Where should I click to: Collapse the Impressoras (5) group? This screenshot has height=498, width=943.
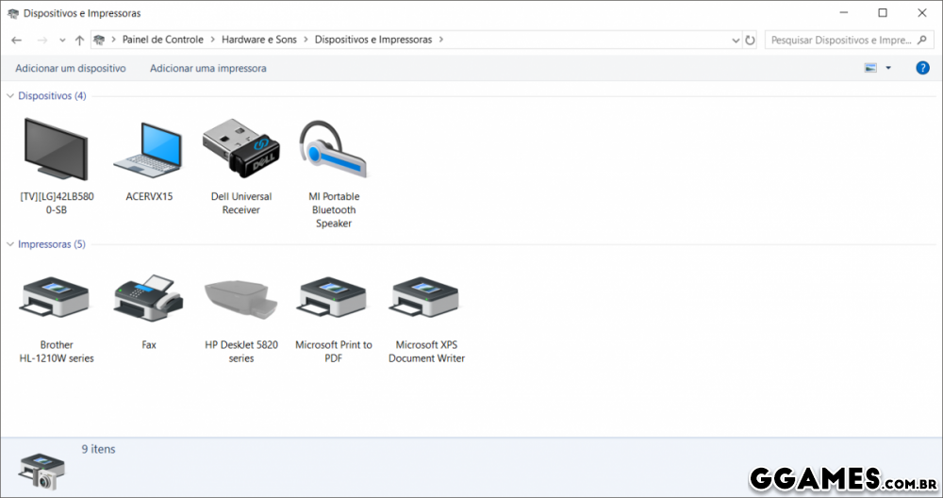tap(11, 244)
